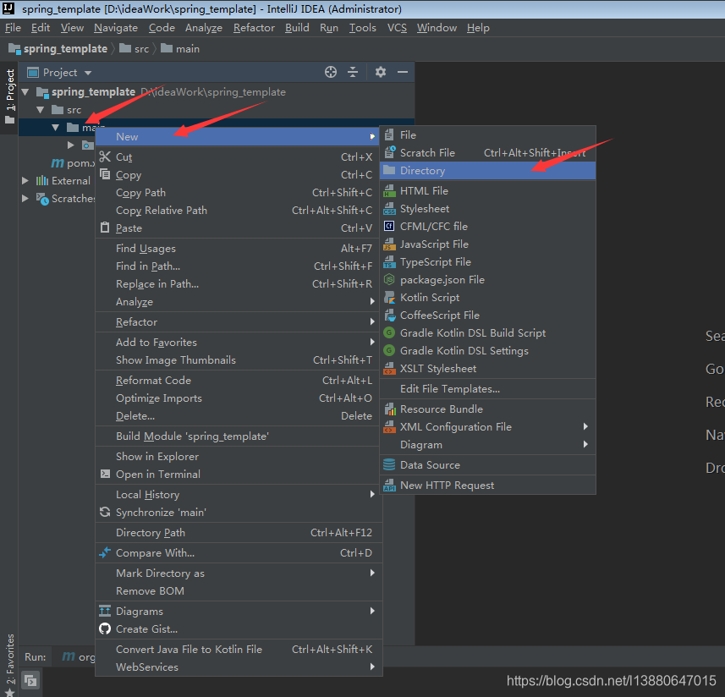Click the JavaScript File icon
725x697 pixels.
coord(390,244)
